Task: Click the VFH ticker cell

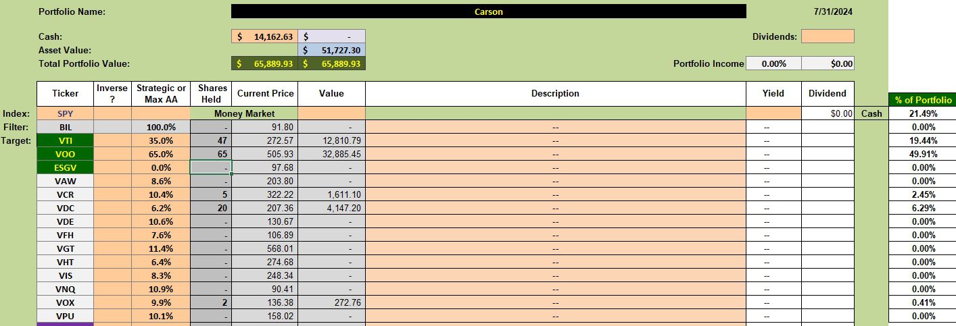Action: click(66, 235)
